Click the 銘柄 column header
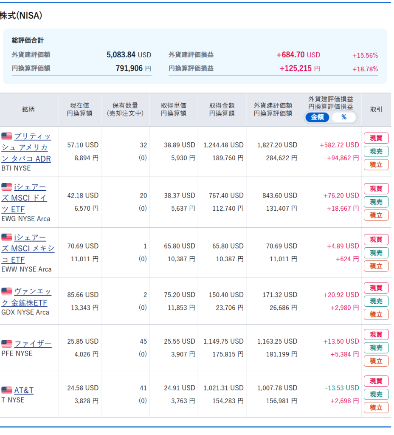The height and width of the screenshot is (435, 394). pos(28,110)
